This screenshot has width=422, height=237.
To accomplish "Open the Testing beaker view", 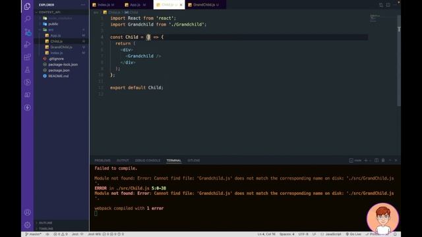I will [x=27, y=70].
